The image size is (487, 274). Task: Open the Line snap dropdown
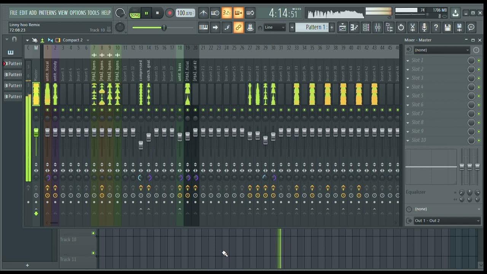click(x=275, y=27)
